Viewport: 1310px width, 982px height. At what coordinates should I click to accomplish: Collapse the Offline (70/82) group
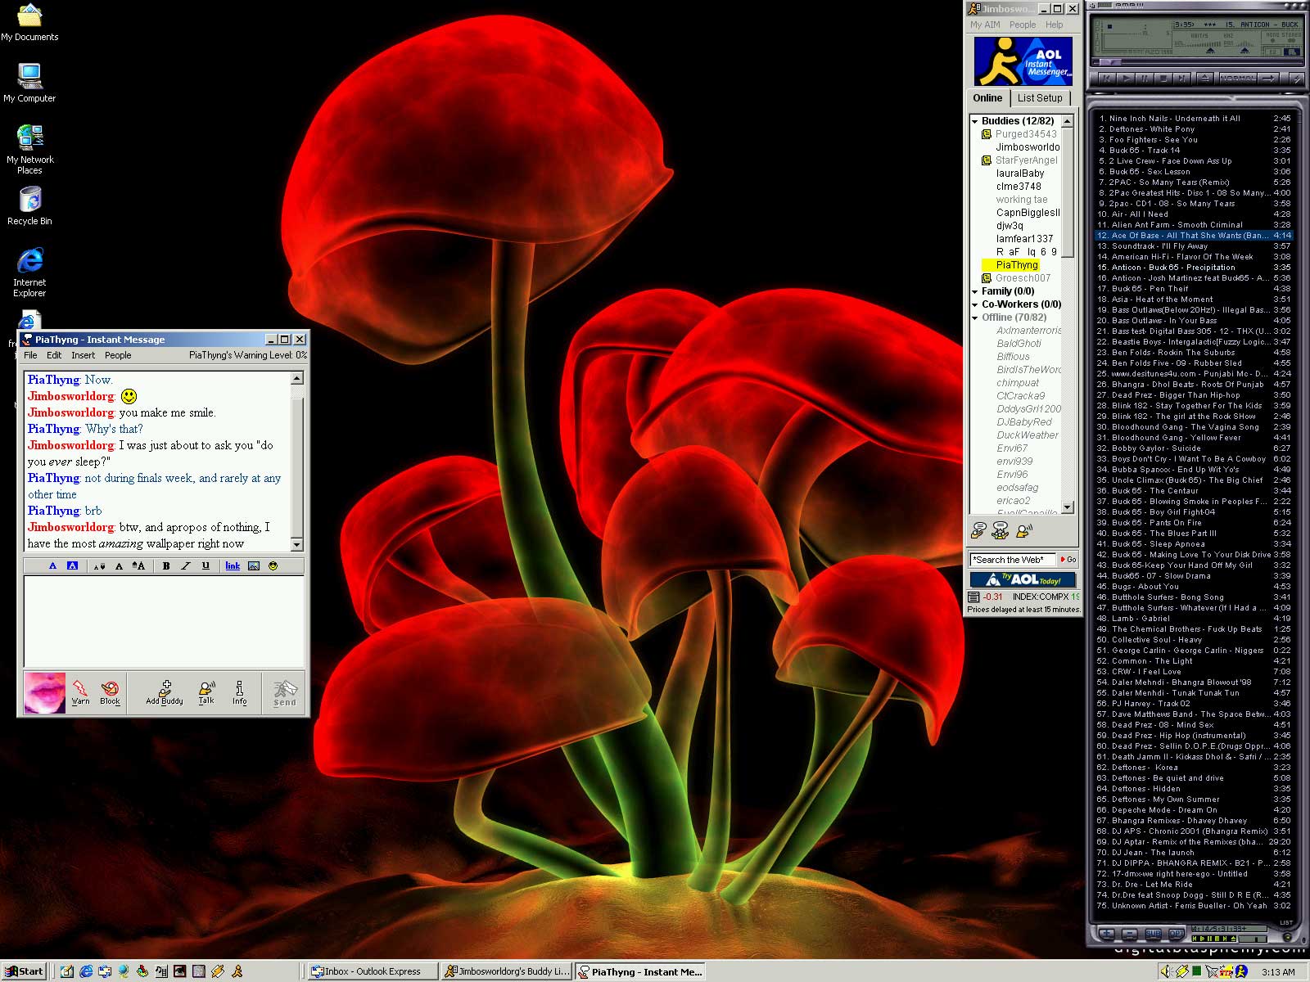975,318
